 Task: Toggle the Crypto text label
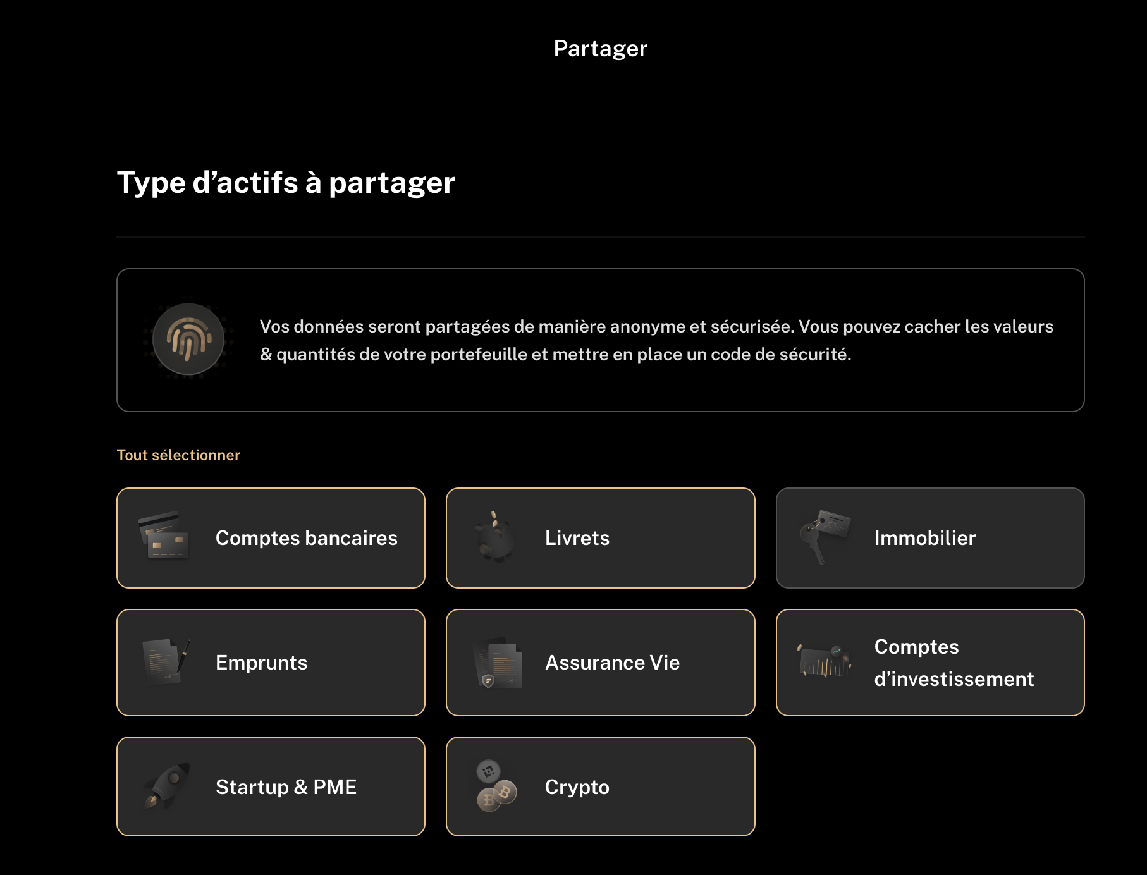coord(577,787)
